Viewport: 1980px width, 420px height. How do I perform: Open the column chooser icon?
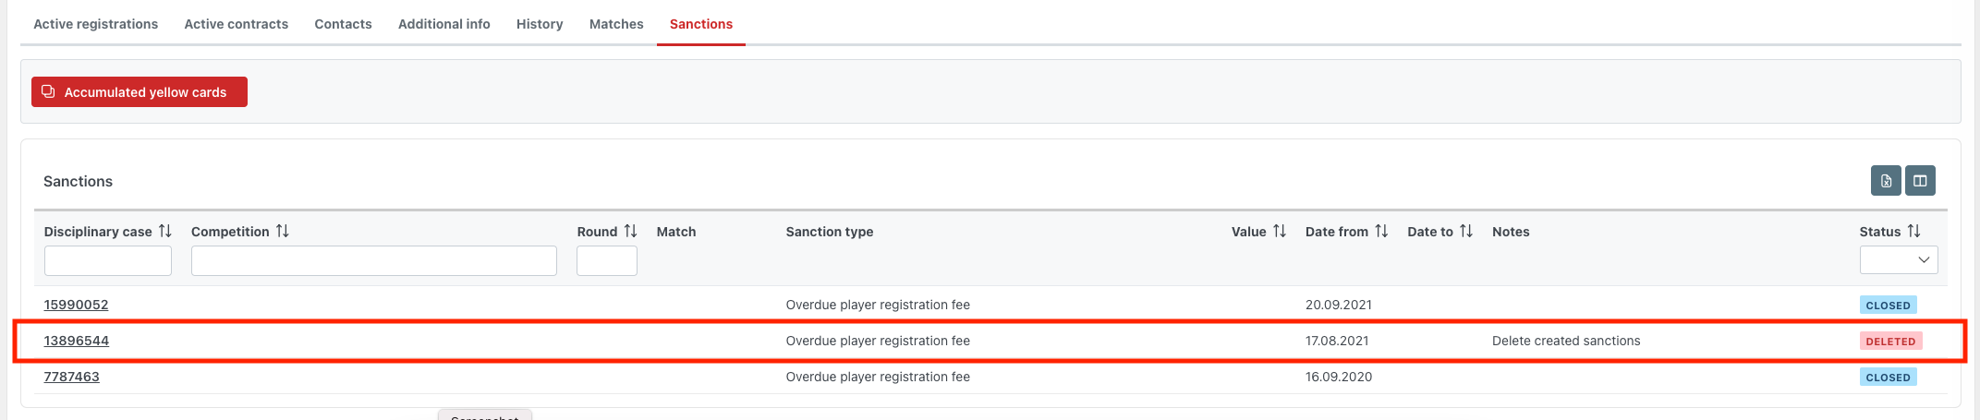click(x=1920, y=181)
